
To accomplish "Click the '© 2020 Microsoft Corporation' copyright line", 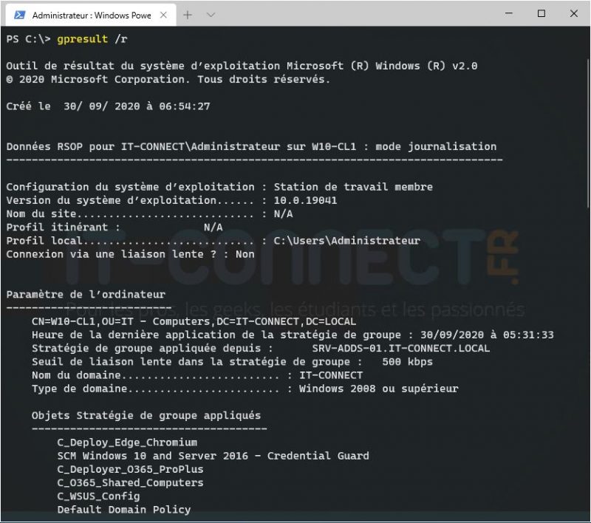I will click(168, 80).
